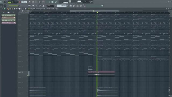172x97 pixels.
Task: Select the Slip tool
Action: click(x=17, y=9)
